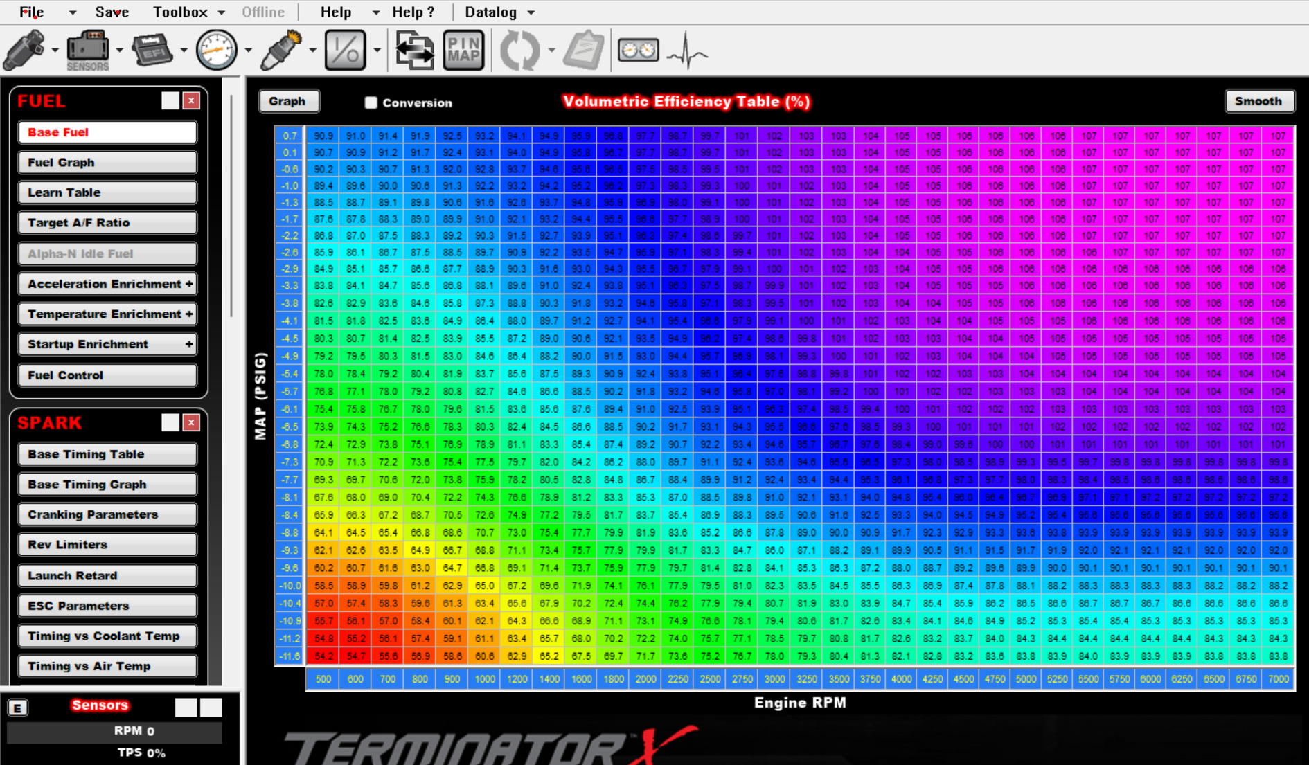
Task: Click the Holley EFI module icon
Action: 152,50
